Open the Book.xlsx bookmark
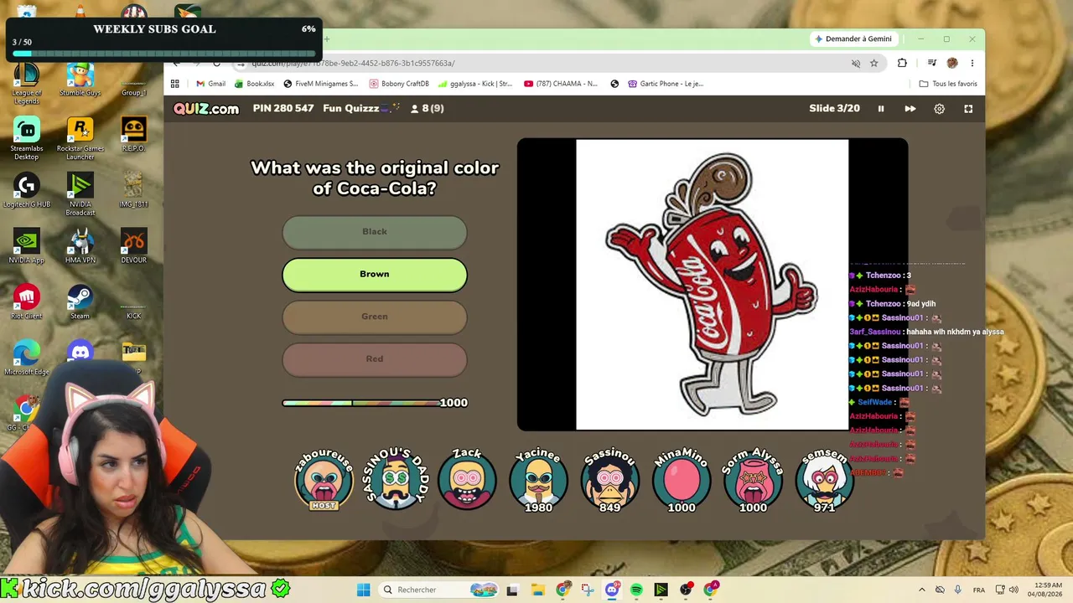This screenshot has width=1073, height=603. (x=254, y=84)
